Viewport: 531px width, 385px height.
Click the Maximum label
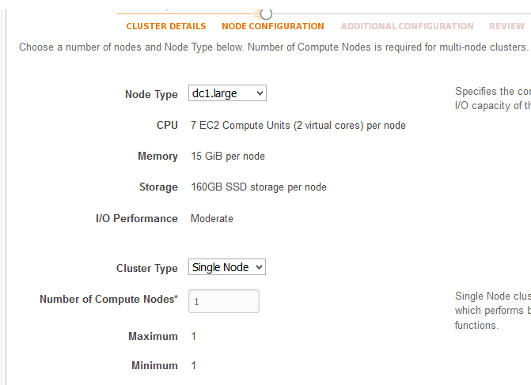coord(153,336)
